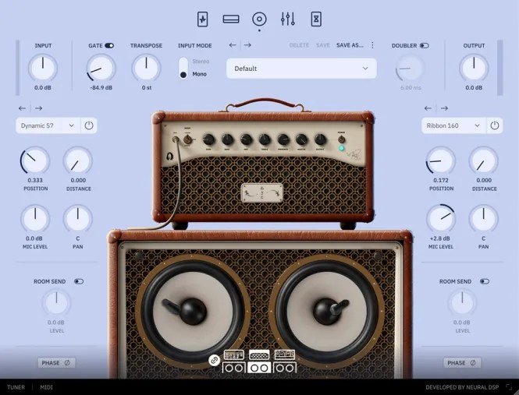Open MIDI settings in the bottom bar
The width and height of the screenshot is (519, 395).
(x=46, y=387)
